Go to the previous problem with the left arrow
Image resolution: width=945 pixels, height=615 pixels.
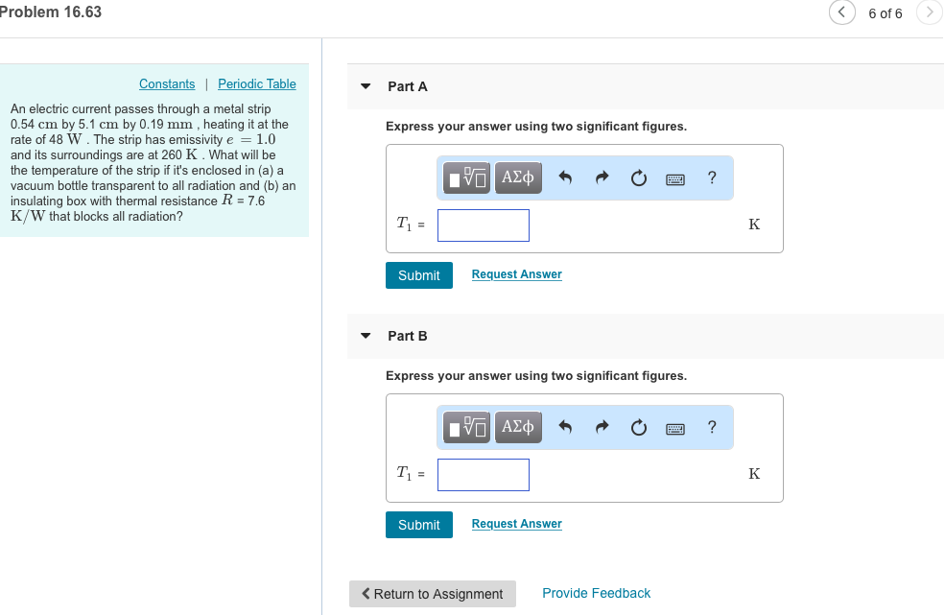pos(841,12)
